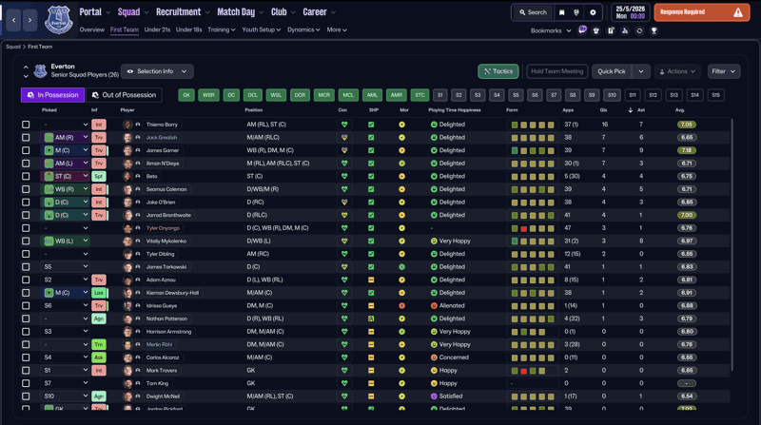Image resolution: width=761 pixels, height=425 pixels.
Task: Switch to the Out of Possession tab
Action: click(124, 95)
